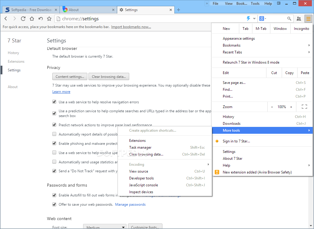Select Task manager in More tools submenu
This screenshot has width=314, height=229.
click(165, 147)
